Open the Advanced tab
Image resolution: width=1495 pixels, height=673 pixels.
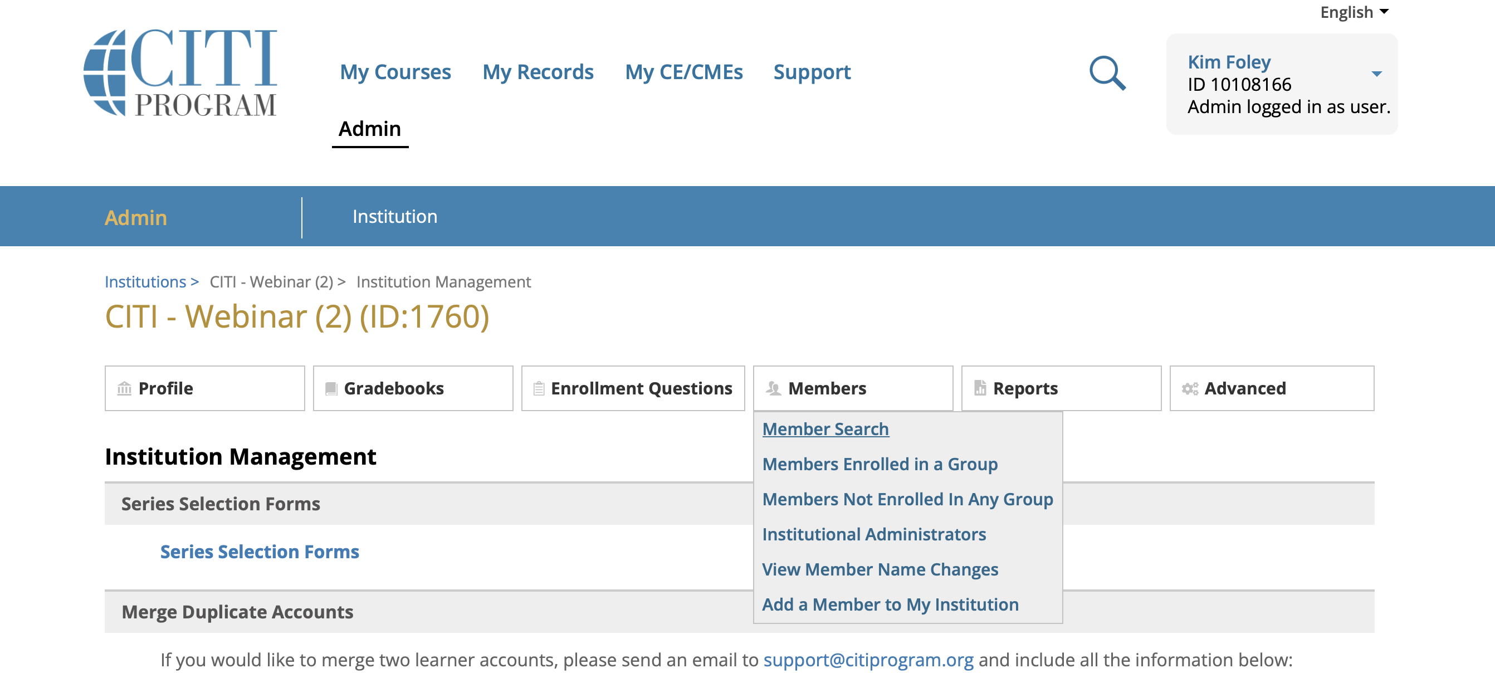pos(1272,388)
